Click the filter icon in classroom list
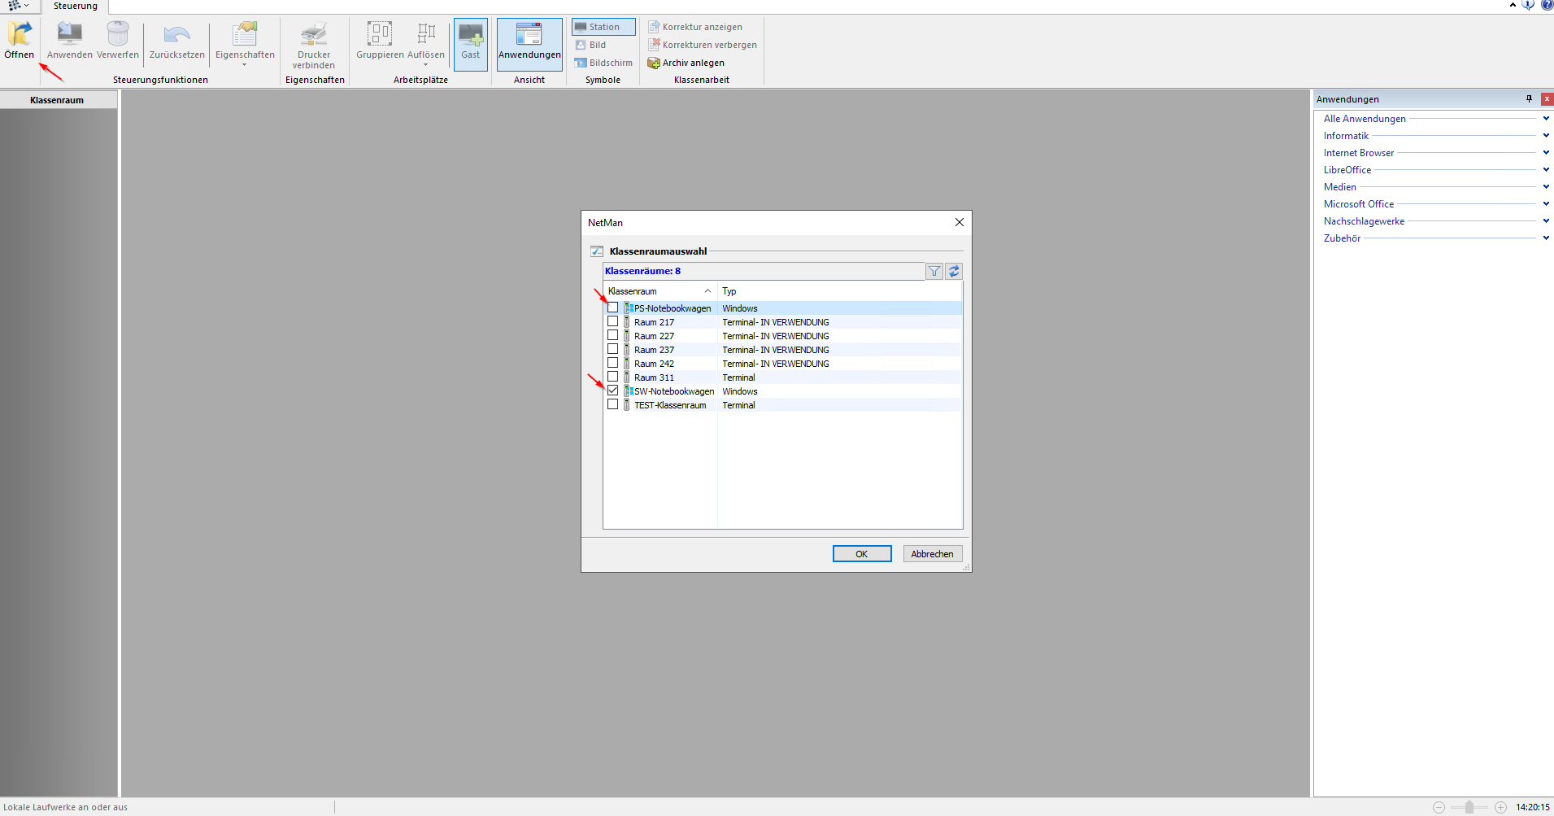 click(x=934, y=272)
